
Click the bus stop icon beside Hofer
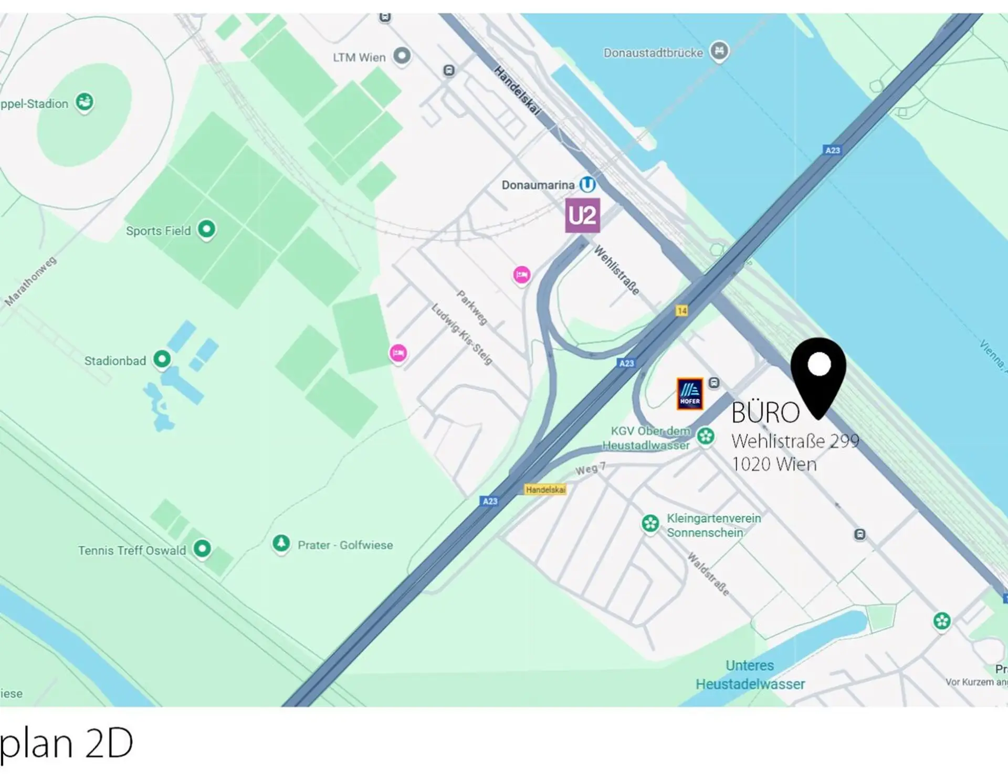714,383
